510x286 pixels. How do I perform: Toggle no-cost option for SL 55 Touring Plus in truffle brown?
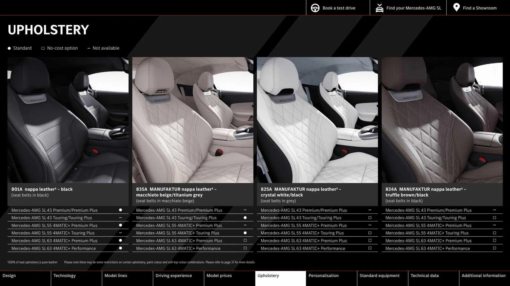495,233
